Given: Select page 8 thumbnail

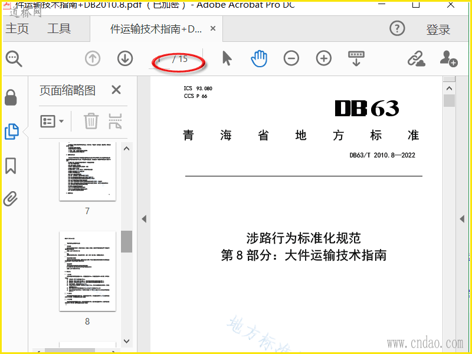Looking at the screenshot, I should coord(87,271).
